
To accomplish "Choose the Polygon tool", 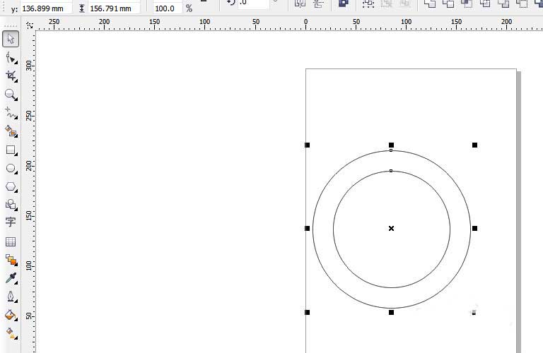I will point(11,187).
